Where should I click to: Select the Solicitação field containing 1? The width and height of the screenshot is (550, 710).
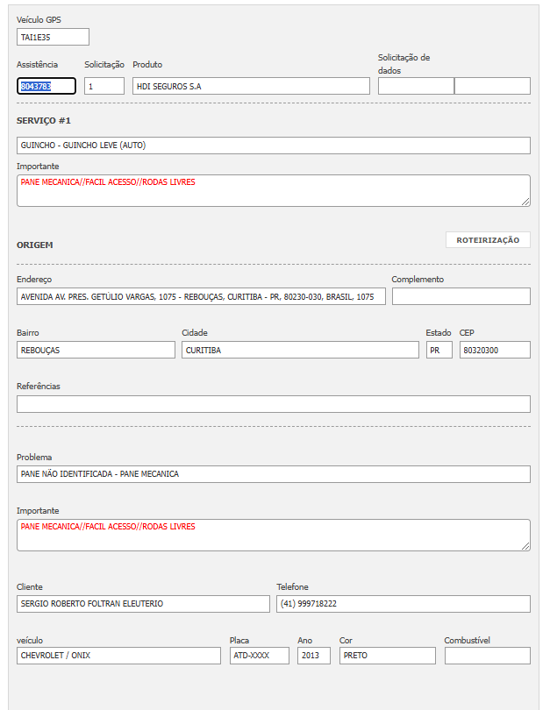pos(104,86)
